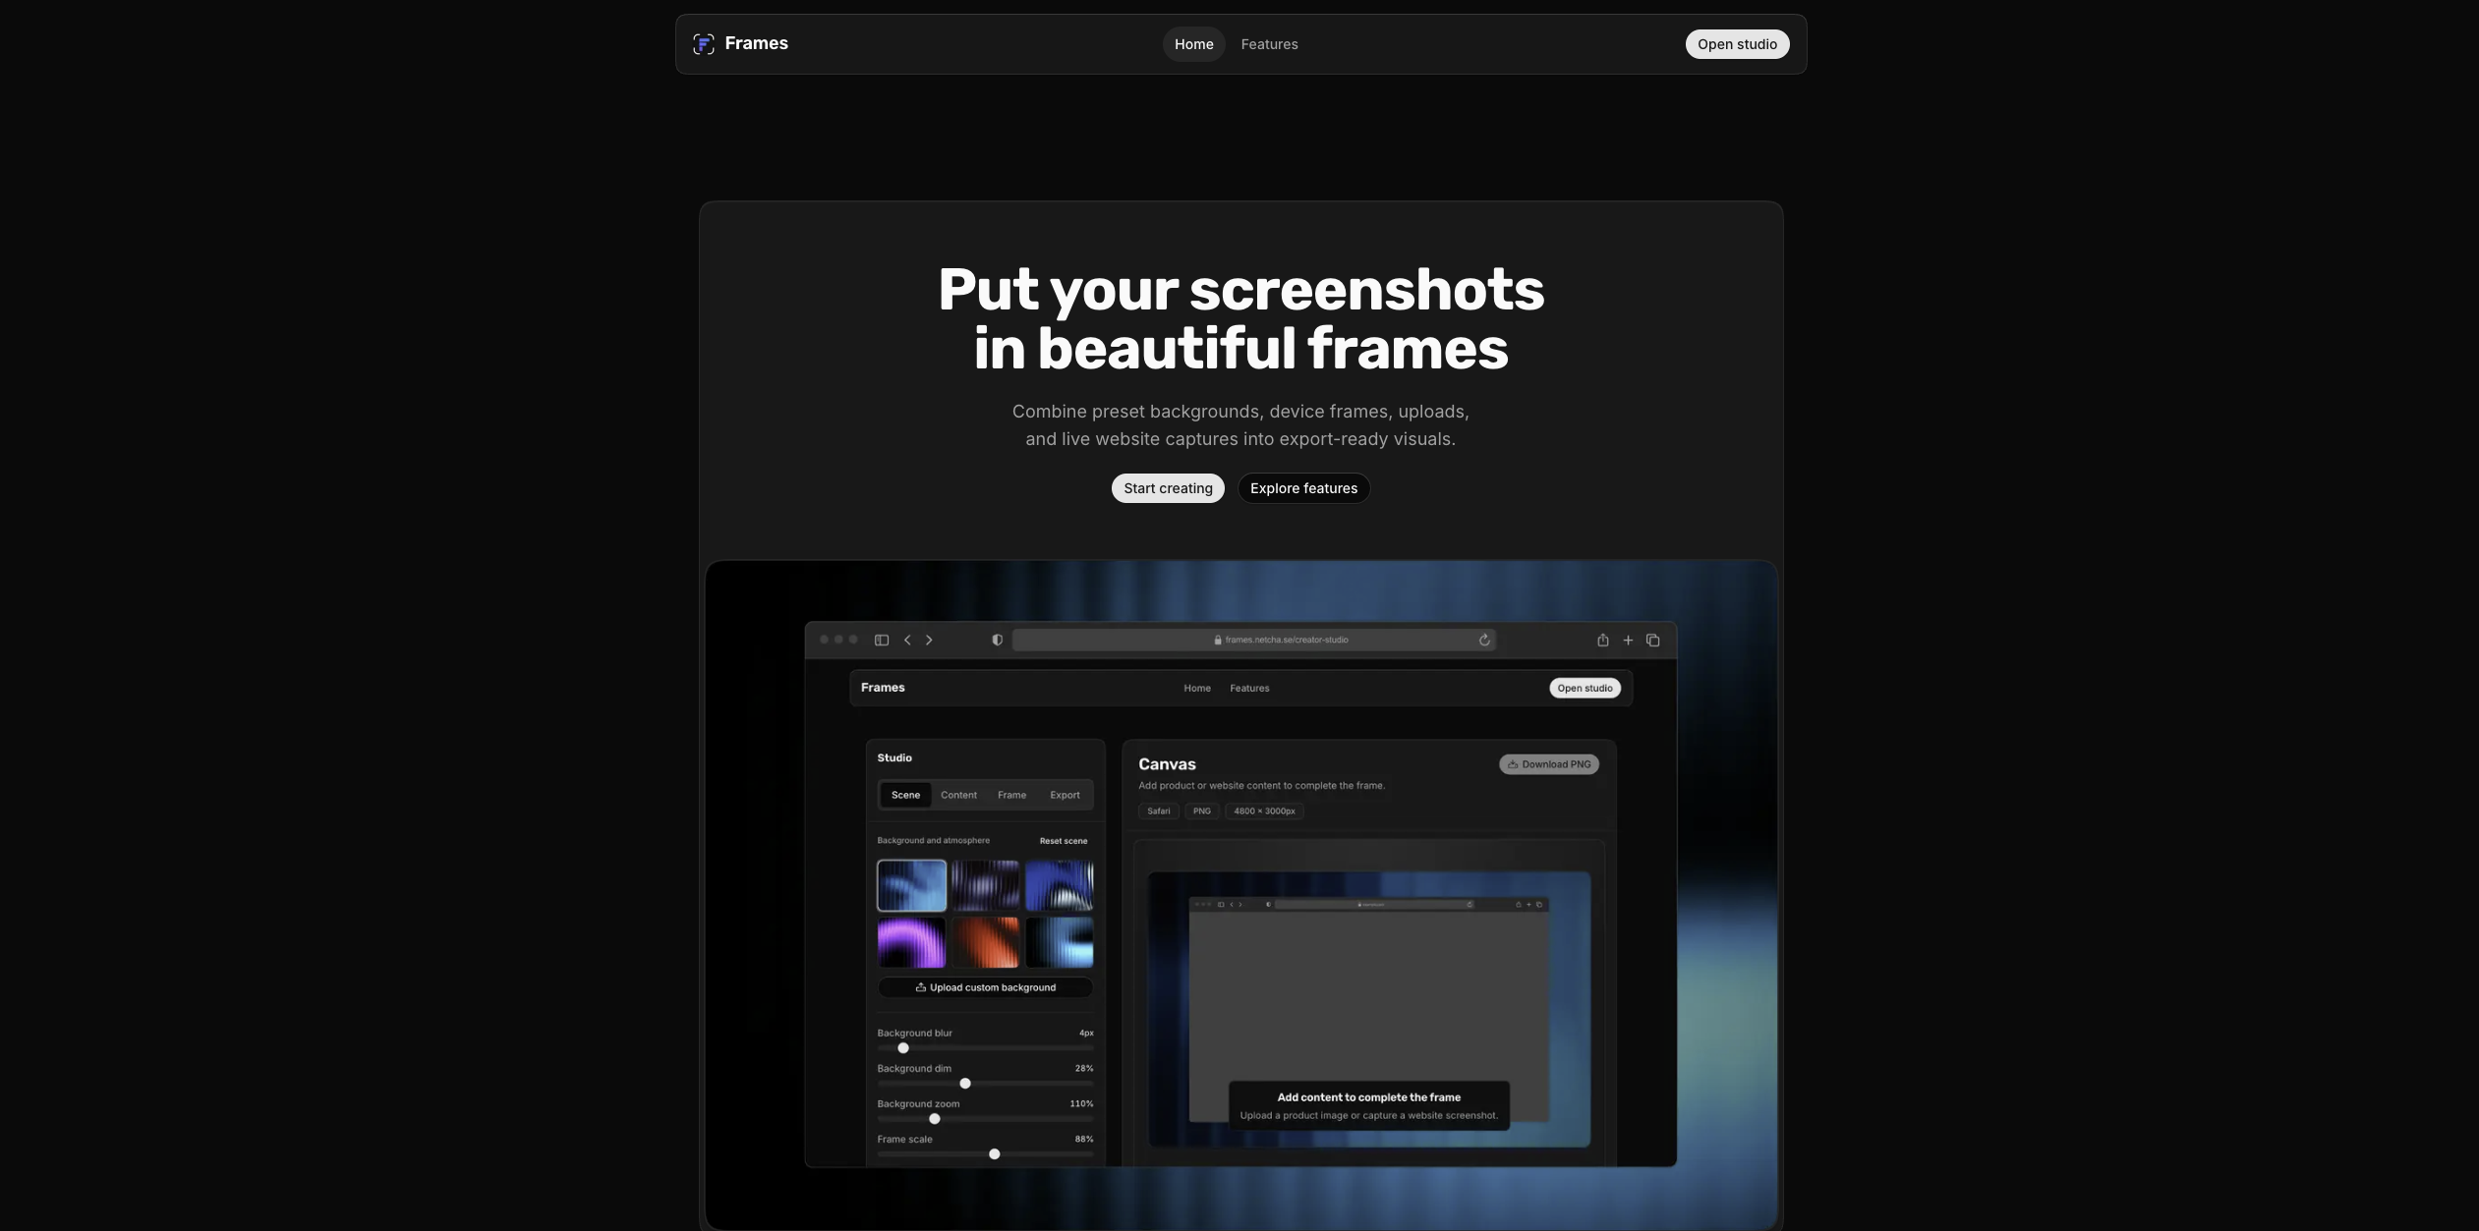The width and height of the screenshot is (2479, 1231).
Task: Click the Frames wordmark in mockup navbar
Action: click(883, 688)
